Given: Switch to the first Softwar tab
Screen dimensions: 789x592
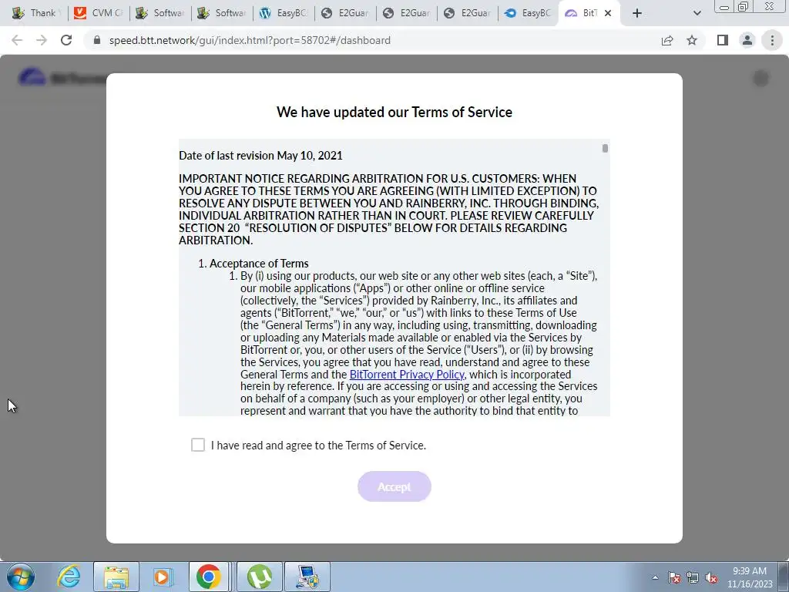Looking at the screenshot, I should tap(160, 13).
